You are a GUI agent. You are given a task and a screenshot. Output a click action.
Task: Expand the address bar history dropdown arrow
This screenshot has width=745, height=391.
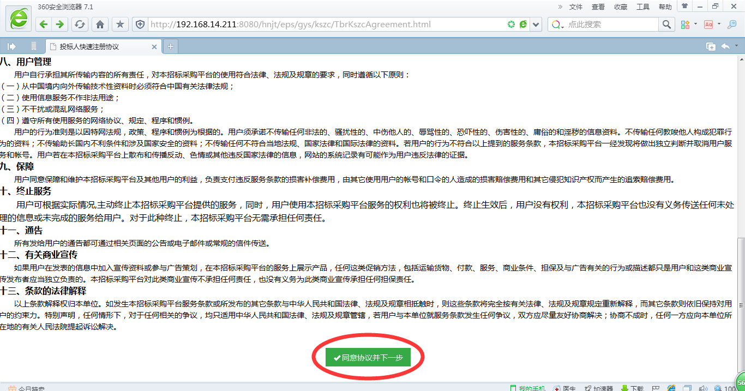click(536, 25)
